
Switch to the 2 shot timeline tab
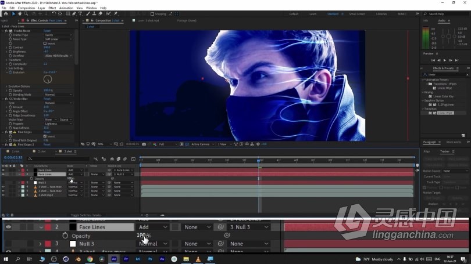(x=42, y=151)
